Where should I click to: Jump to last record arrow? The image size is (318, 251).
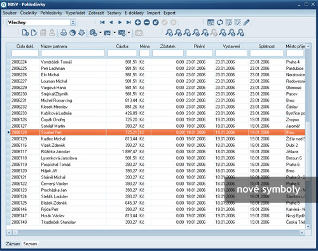(x=128, y=22)
